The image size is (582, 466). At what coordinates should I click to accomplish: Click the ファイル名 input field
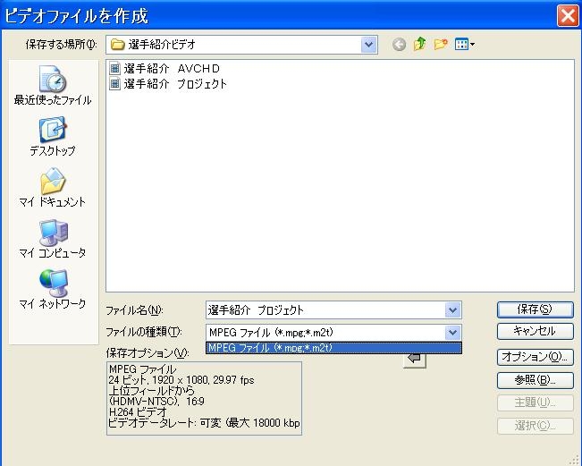pos(333,310)
